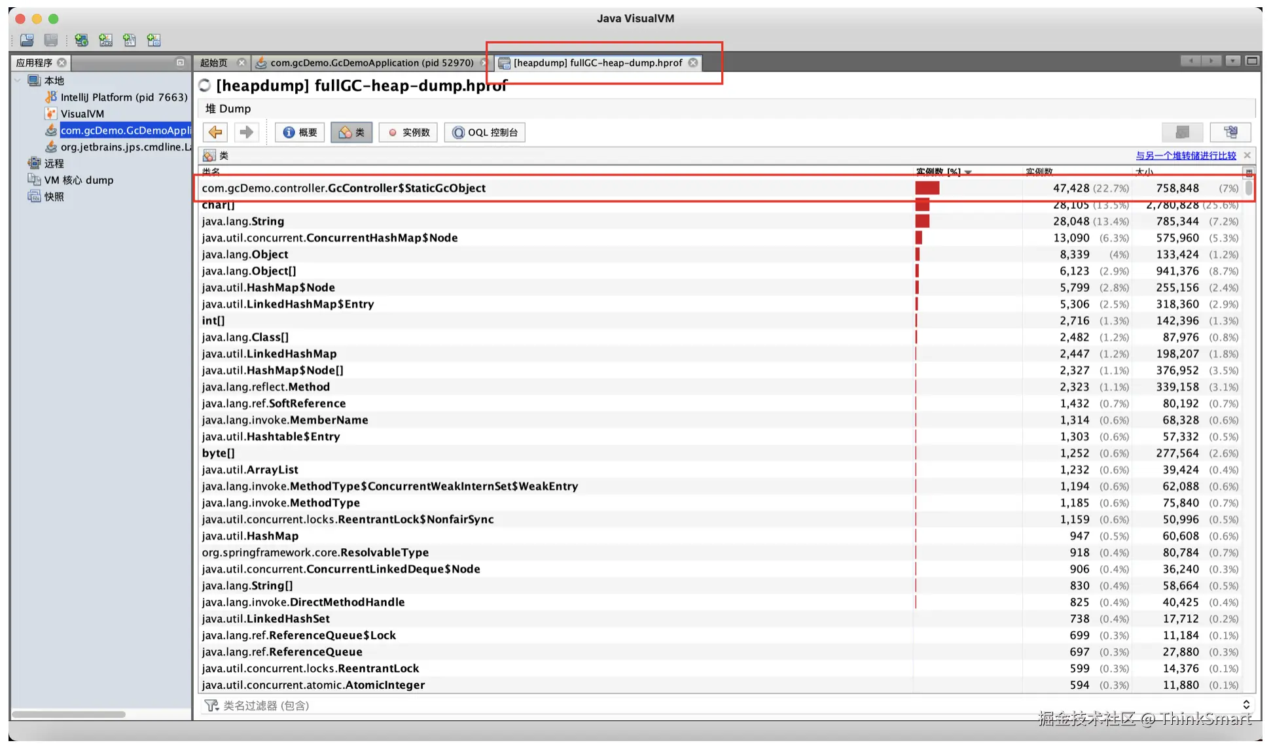Click the orange back arrow button
Image resolution: width=1271 pixels, height=747 pixels.
[x=215, y=133]
